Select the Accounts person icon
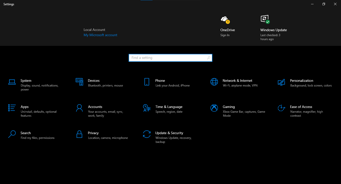Image resolution: width=341 pixels, height=184 pixels. tap(79, 108)
